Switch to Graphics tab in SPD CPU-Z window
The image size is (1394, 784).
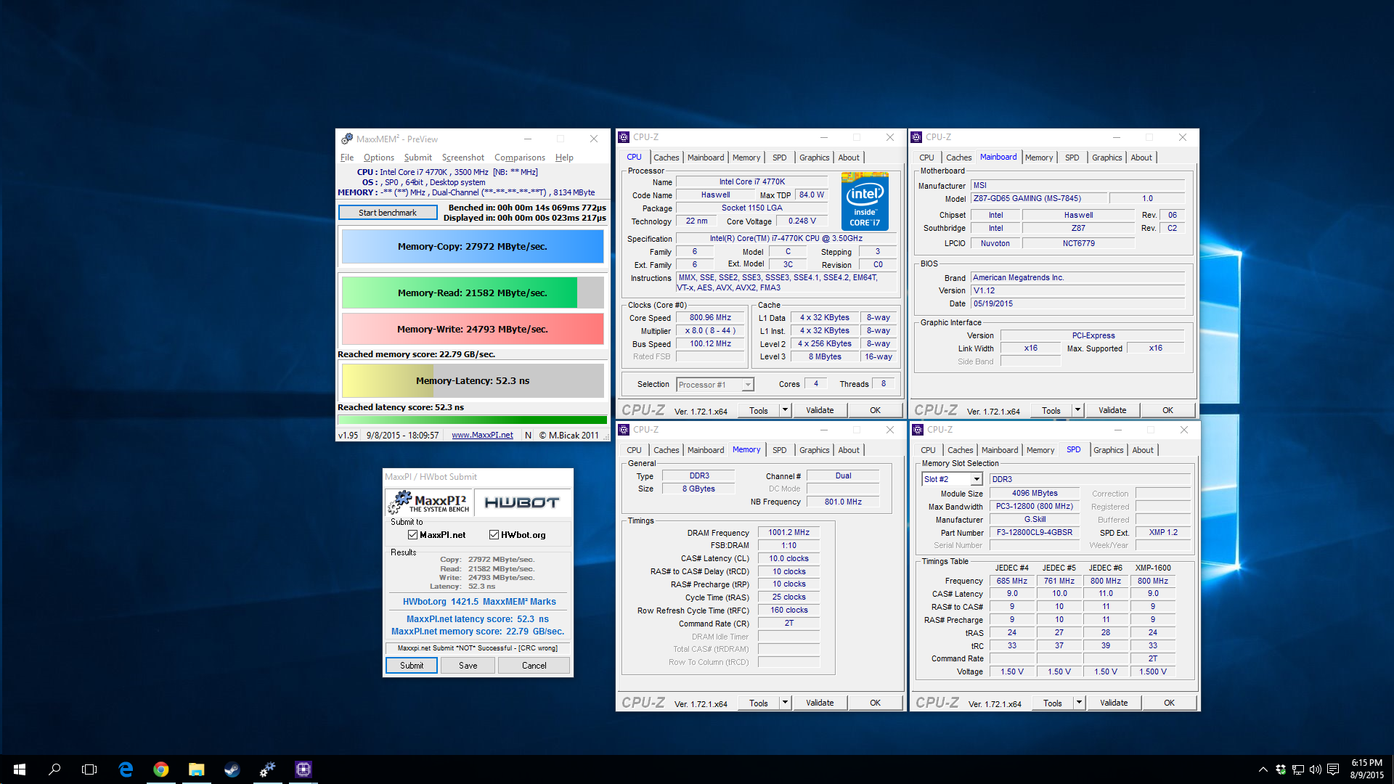(1108, 450)
